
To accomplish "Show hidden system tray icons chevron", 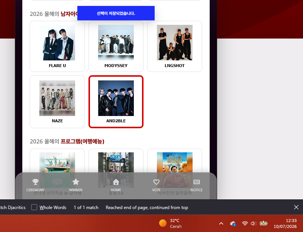I will 221,223.
